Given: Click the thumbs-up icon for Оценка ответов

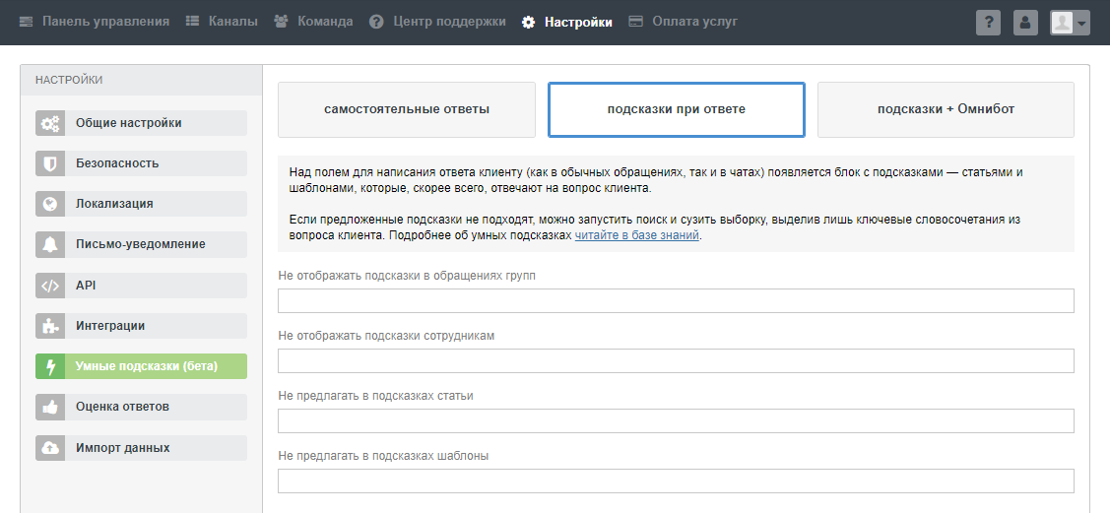Looking at the screenshot, I should click(50, 407).
